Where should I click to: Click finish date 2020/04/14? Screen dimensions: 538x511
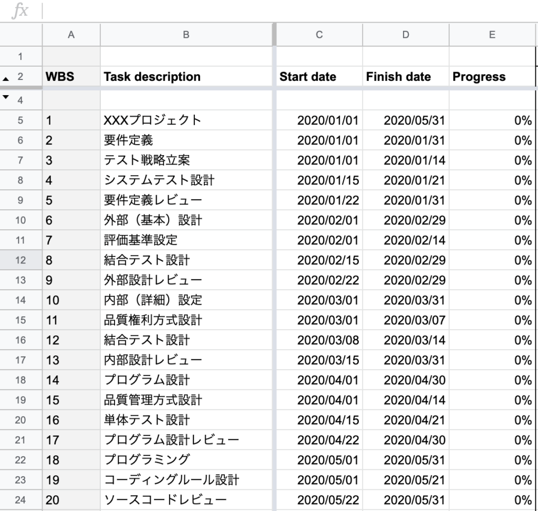click(x=406, y=400)
